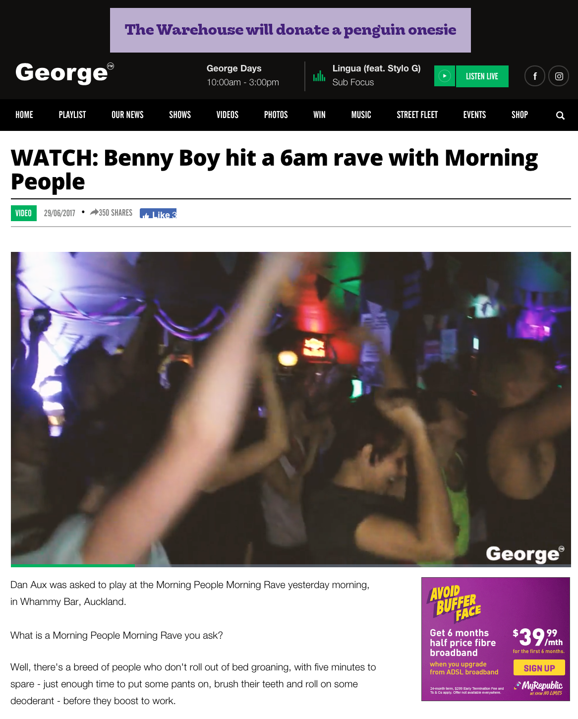Open The Warehouse penguin onesie banner ad
The image size is (578, 719).
pos(290,30)
